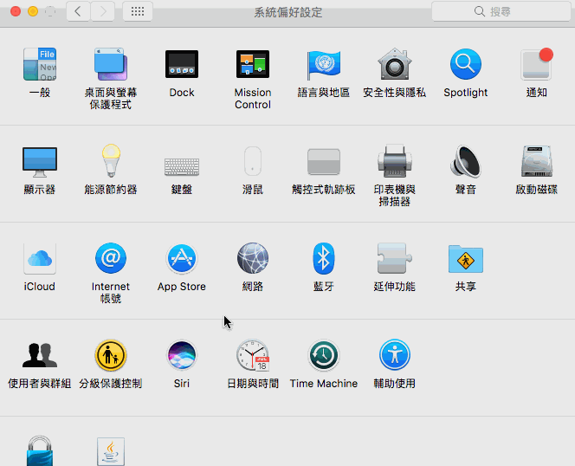Open 聲音 (Sound) speaker icon
The height and width of the screenshot is (466, 575).
[x=466, y=161]
